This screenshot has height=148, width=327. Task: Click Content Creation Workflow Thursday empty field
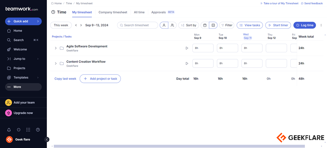[276, 63]
